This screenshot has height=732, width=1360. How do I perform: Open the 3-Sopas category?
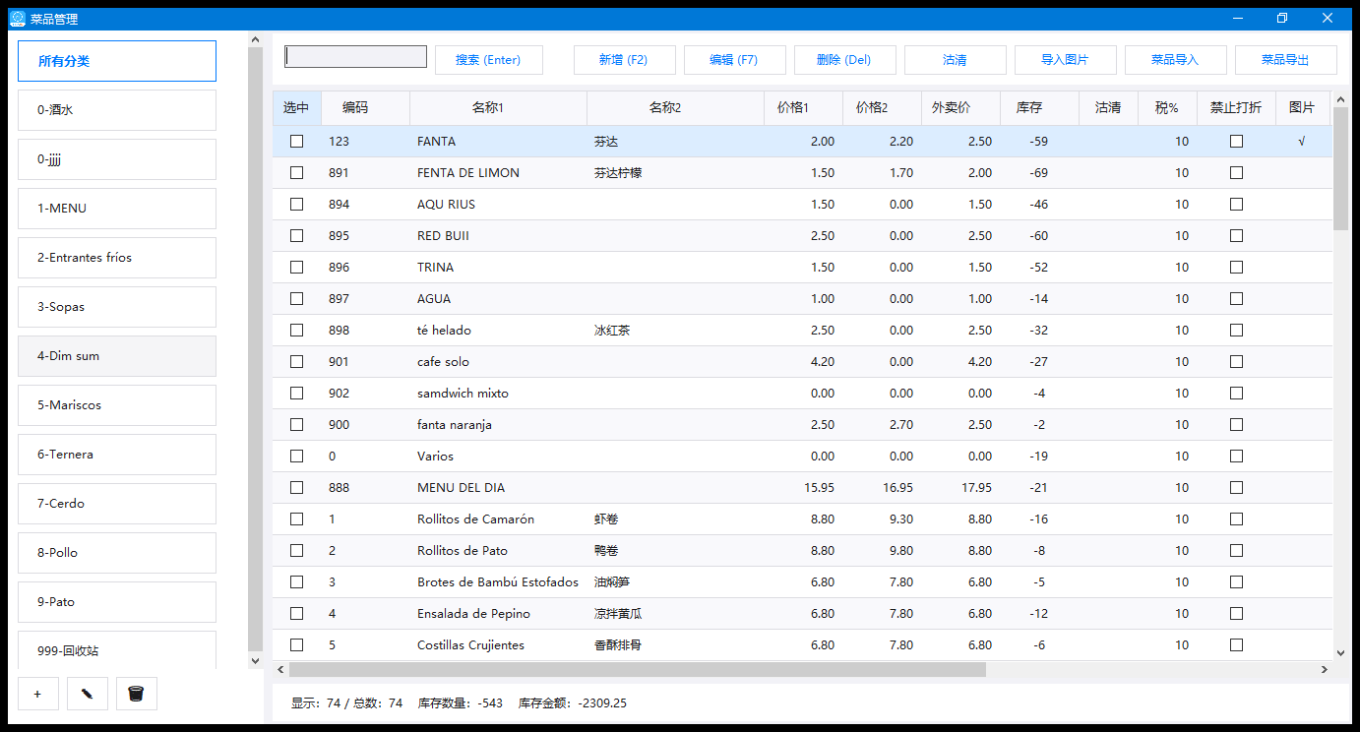click(117, 307)
